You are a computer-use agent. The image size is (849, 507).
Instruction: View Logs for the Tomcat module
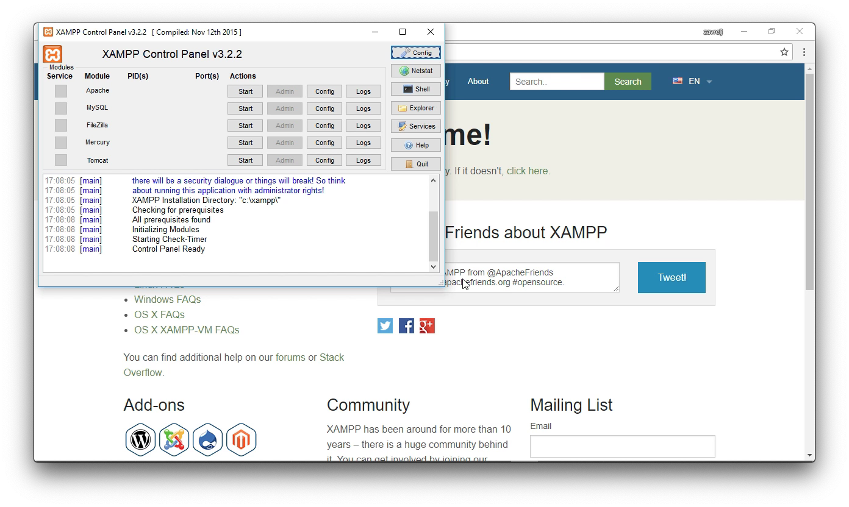(x=364, y=160)
